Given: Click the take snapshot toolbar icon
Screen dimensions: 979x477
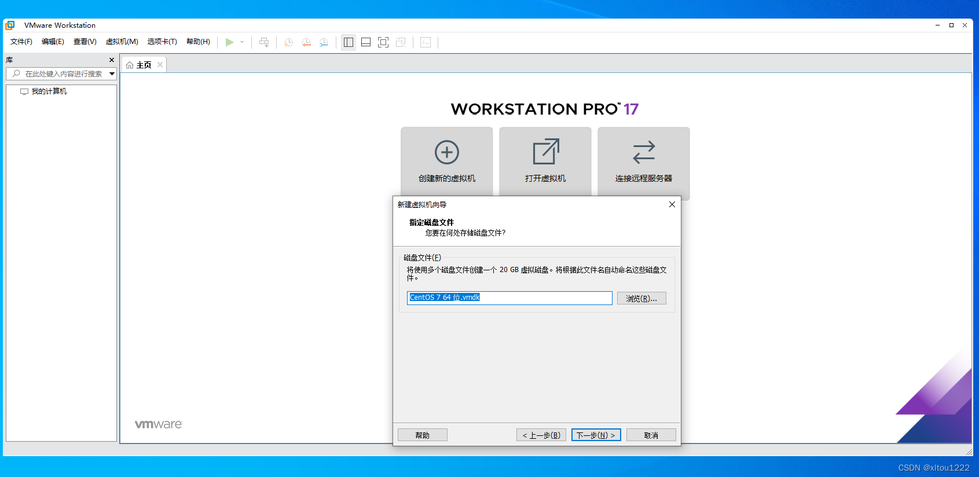Looking at the screenshot, I should point(288,42).
